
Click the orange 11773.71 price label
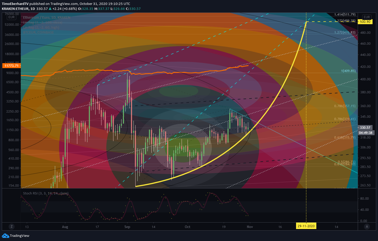[x=11, y=66]
